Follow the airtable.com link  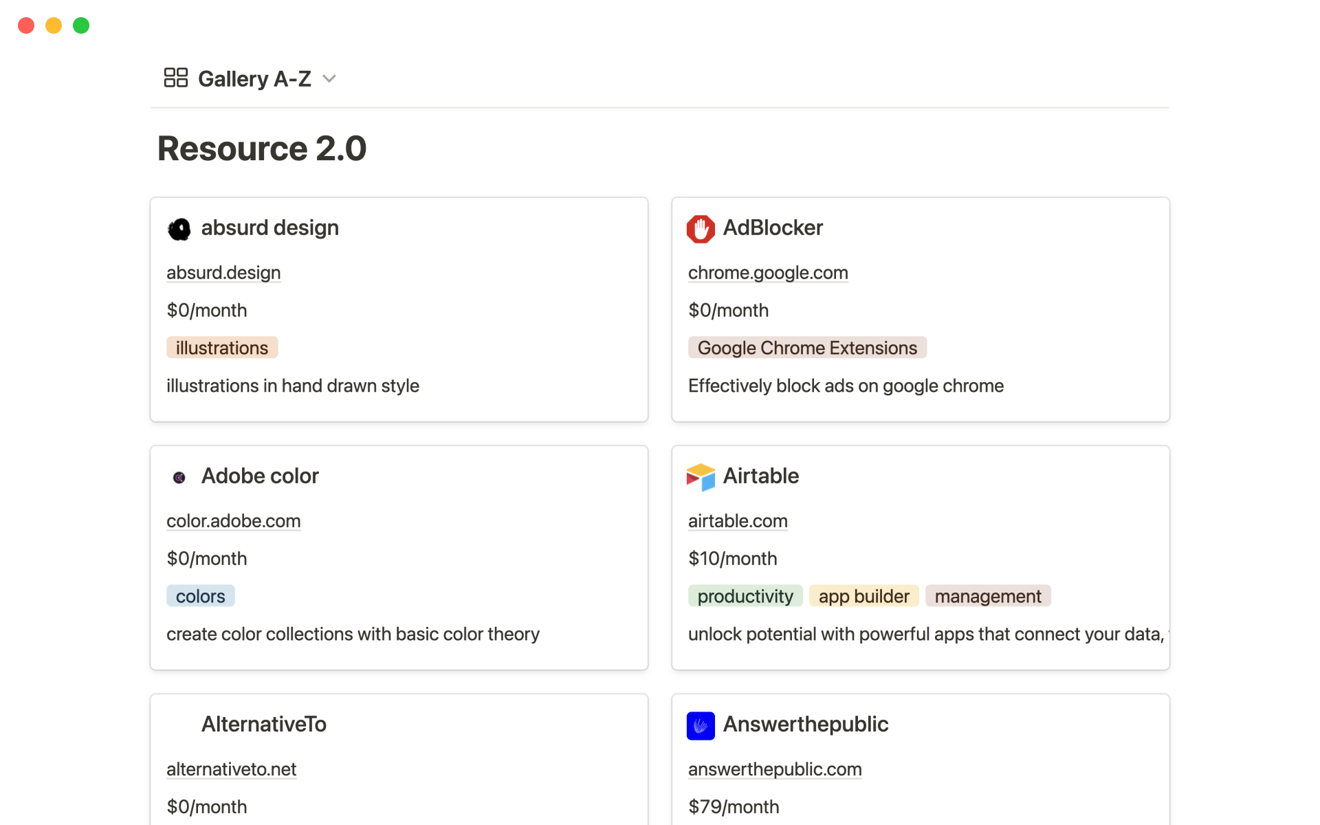[x=738, y=521]
